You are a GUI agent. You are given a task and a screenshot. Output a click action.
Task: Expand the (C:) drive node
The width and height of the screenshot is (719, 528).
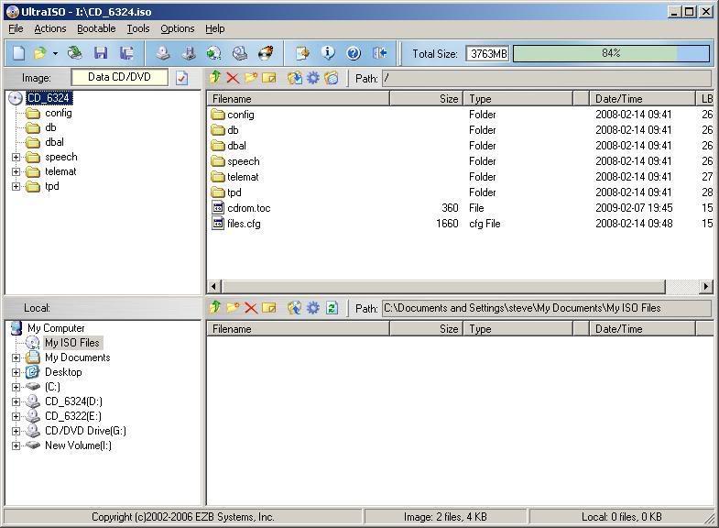click(16, 387)
